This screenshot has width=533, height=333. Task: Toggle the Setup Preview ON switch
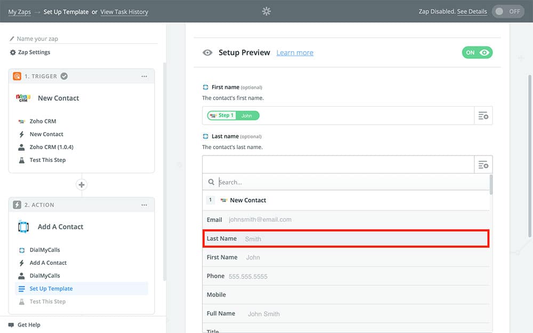click(x=477, y=53)
